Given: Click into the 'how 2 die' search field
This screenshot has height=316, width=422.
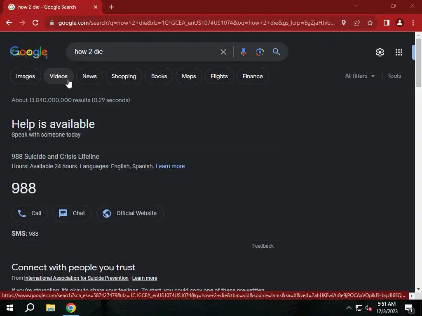Looking at the screenshot, I should [145, 52].
